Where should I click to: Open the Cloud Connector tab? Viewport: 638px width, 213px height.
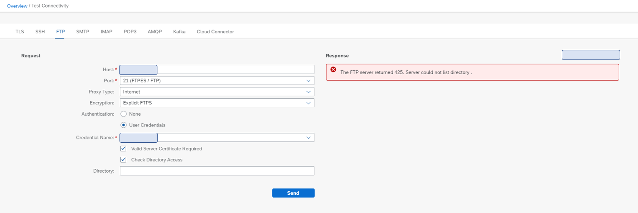coord(215,32)
